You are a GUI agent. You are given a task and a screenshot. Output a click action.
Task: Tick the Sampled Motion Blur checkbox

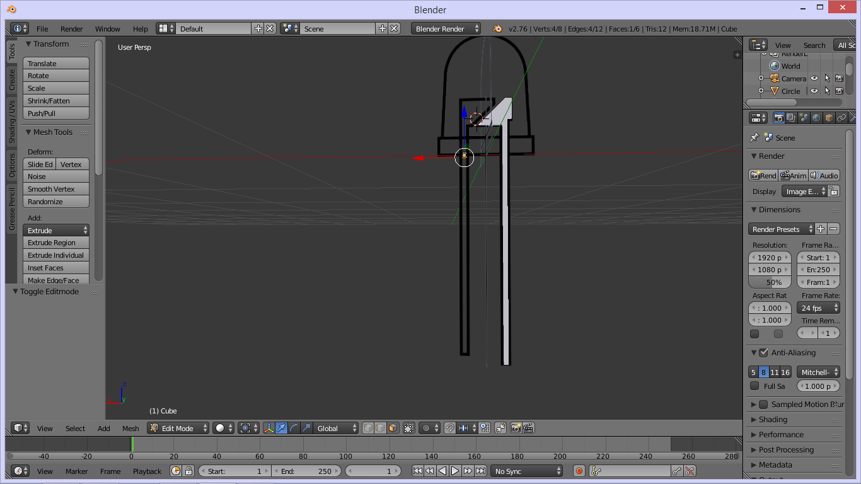764,404
